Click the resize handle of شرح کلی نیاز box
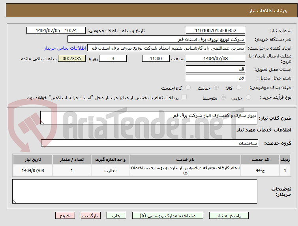The height and width of the screenshot is (226, 298). (x=42, y=122)
